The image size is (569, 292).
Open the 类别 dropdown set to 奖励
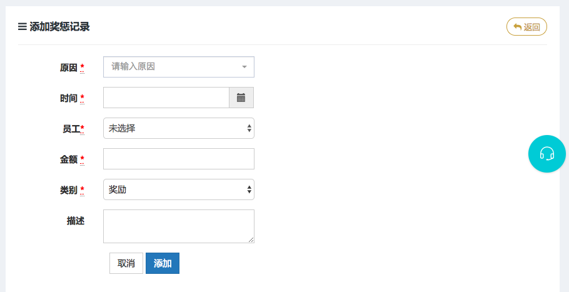pos(179,189)
